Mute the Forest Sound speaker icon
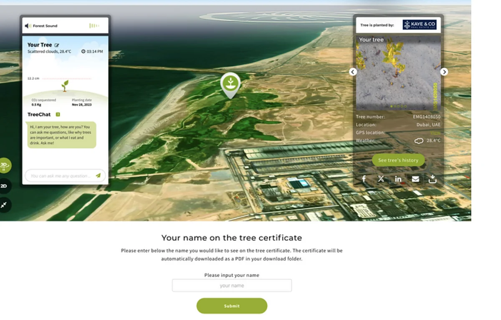 tap(28, 26)
